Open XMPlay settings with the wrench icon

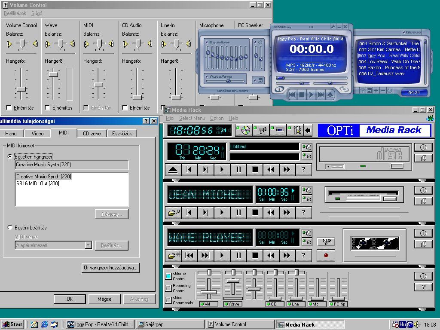(333, 27)
